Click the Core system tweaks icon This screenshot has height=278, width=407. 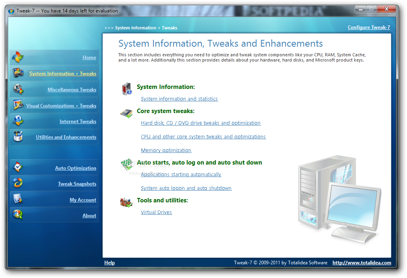[126, 113]
